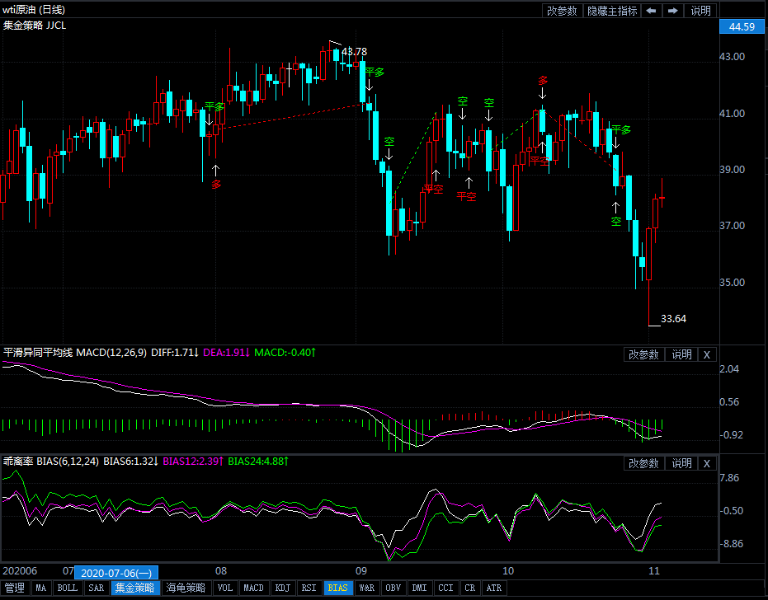768x600 pixels.
Task: Select the RSI indicator tab
Action: [x=309, y=588]
